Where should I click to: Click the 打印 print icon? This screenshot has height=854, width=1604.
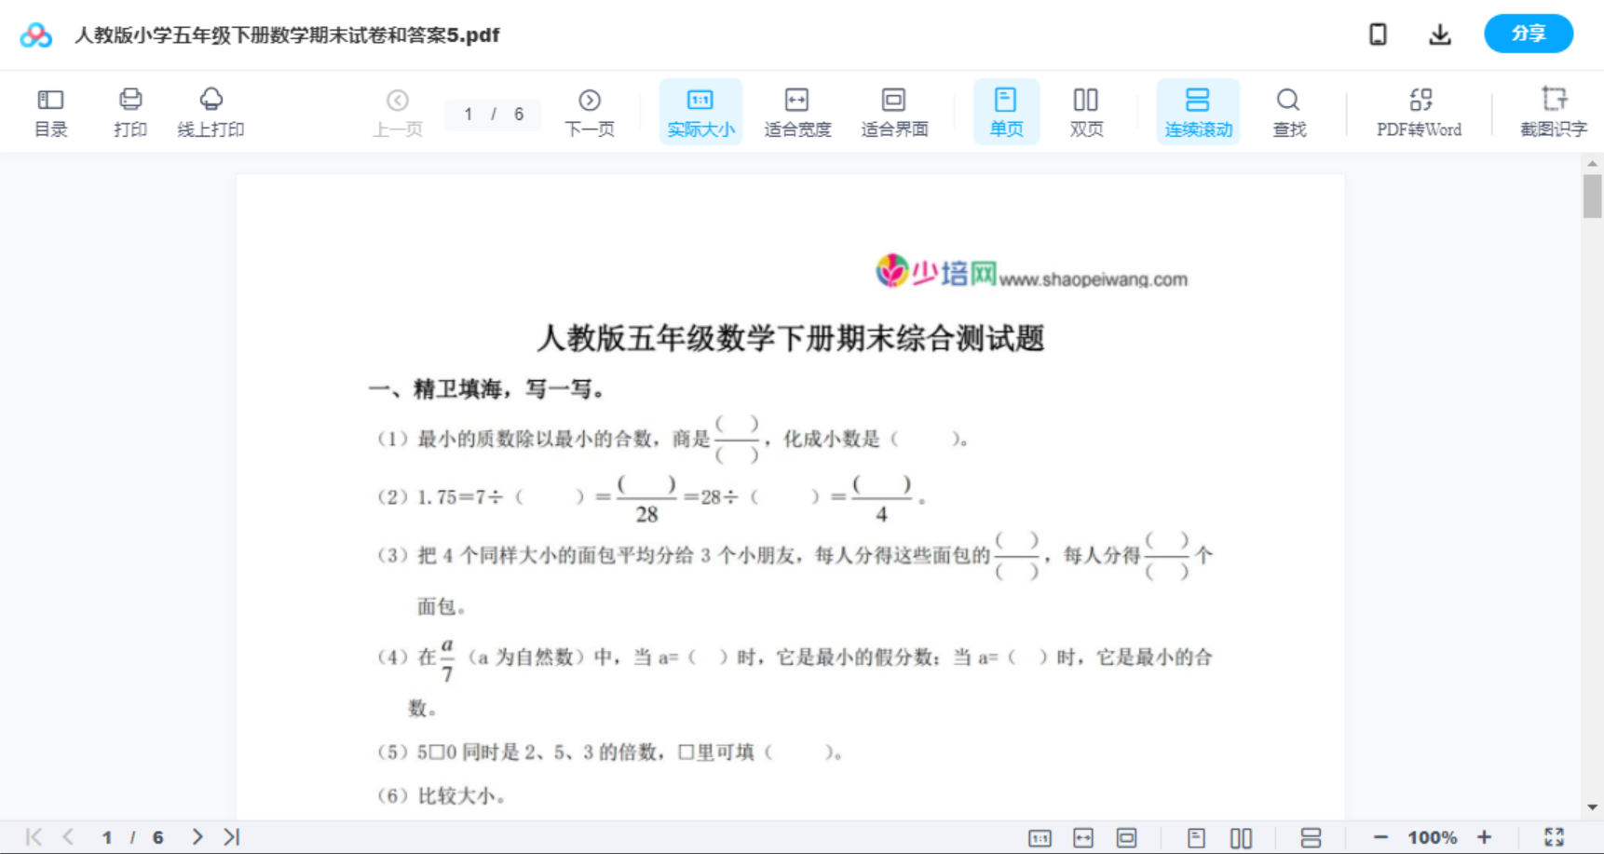130,111
